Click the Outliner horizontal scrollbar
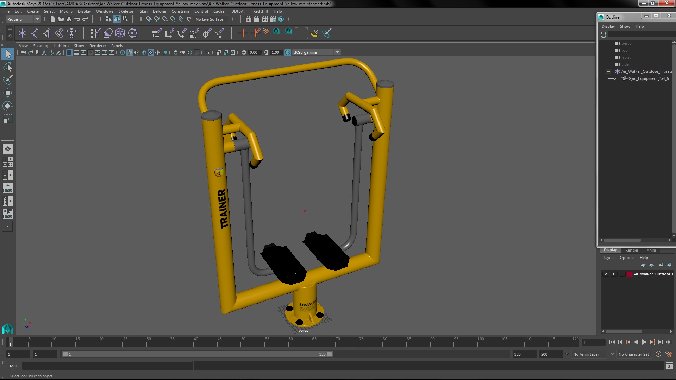The image size is (676, 380). [622, 240]
